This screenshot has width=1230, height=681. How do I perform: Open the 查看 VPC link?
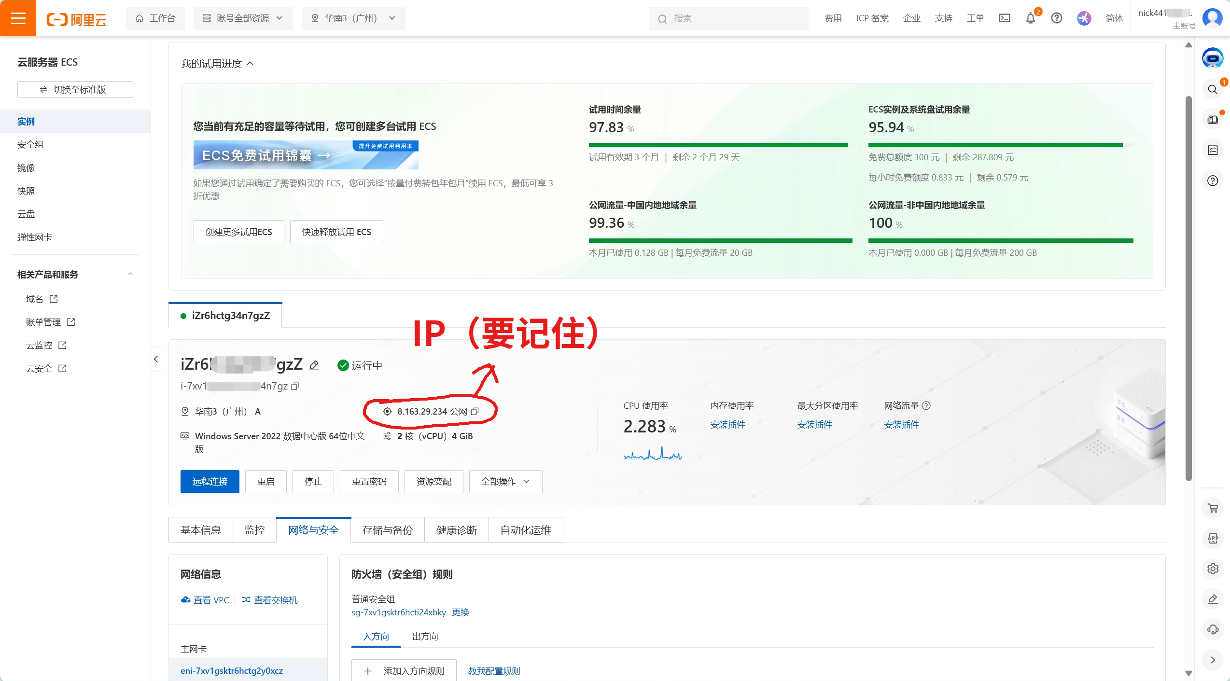pos(206,600)
